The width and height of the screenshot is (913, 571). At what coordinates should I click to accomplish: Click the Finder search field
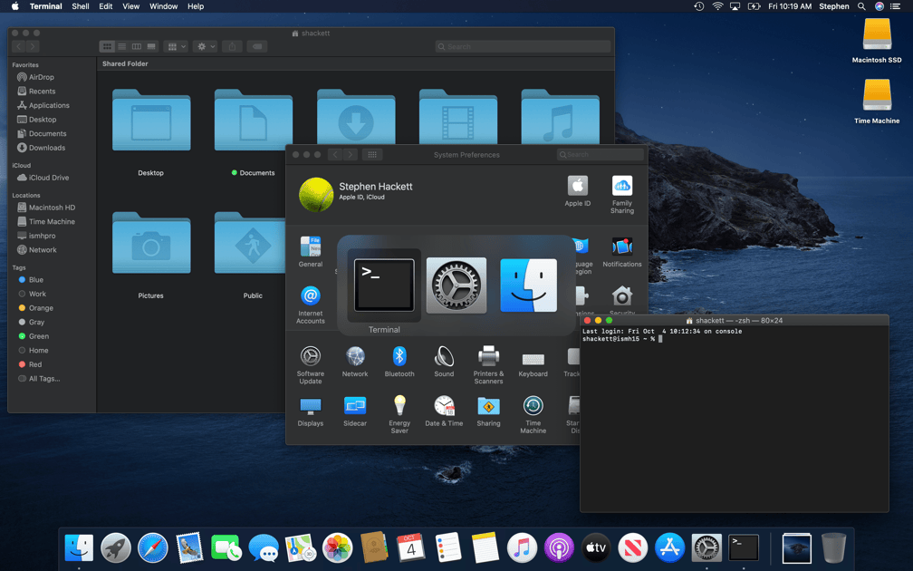(x=523, y=46)
